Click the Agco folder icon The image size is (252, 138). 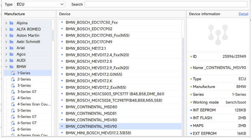[x=11, y=54]
